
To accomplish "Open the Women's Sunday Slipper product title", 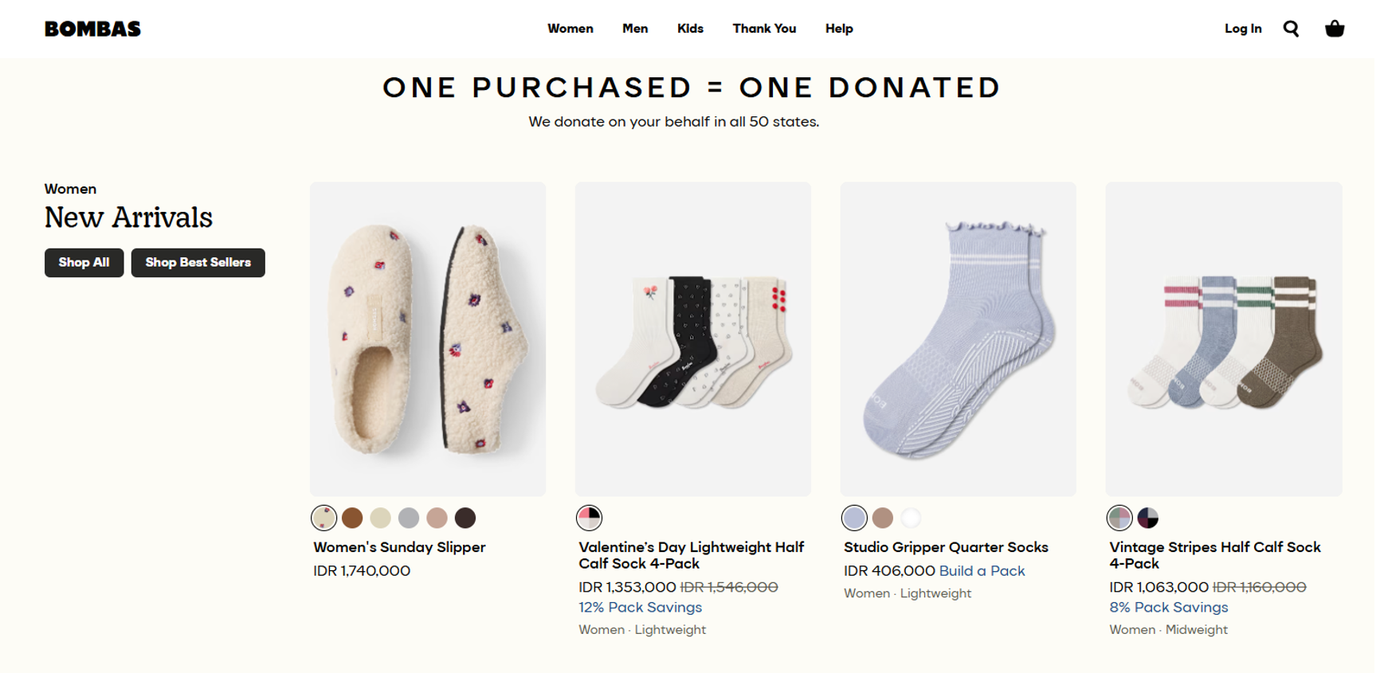I will click(x=399, y=547).
